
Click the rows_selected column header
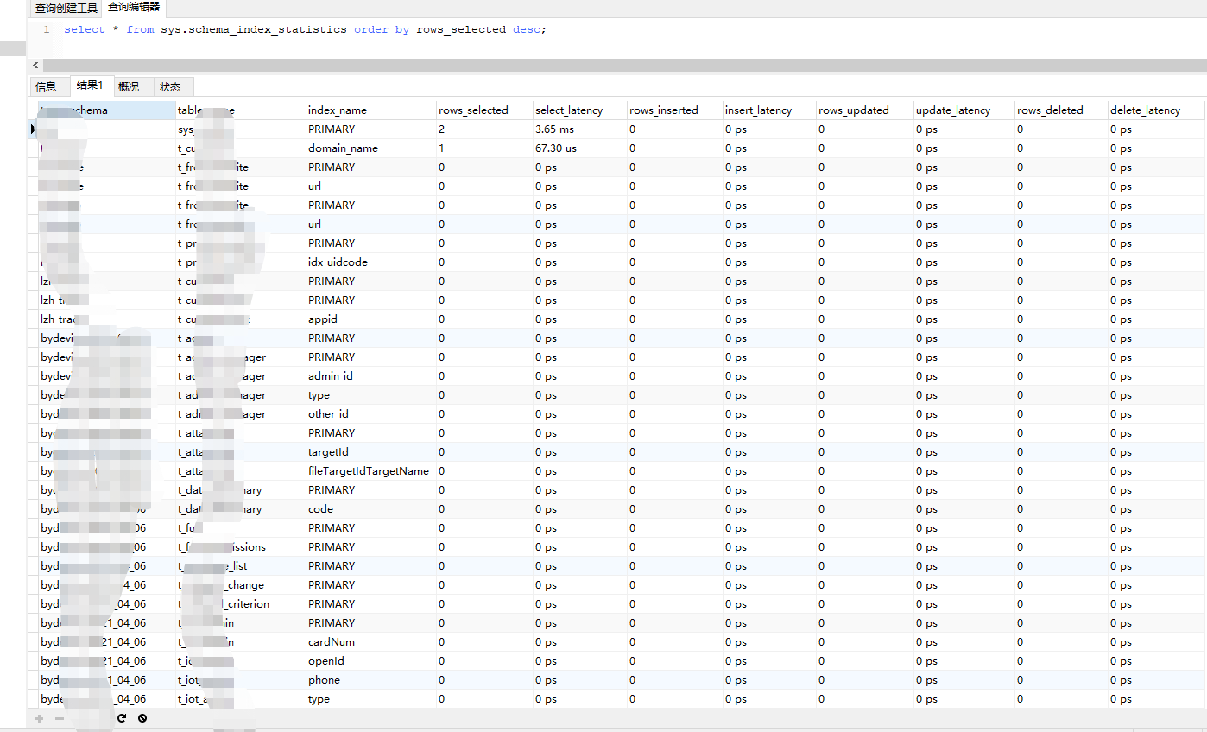click(x=473, y=110)
